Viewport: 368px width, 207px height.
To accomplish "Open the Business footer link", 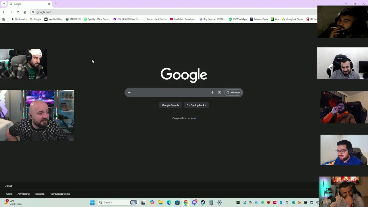I will click(x=40, y=194).
